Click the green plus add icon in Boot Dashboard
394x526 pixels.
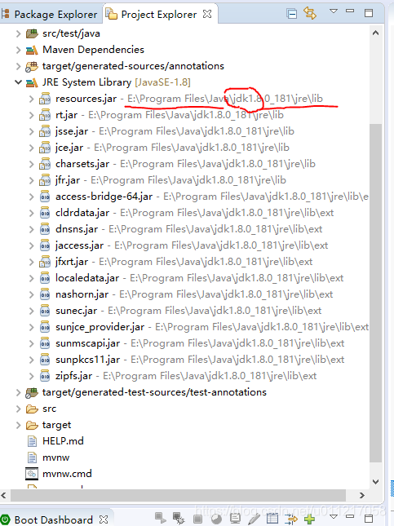click(x=309, y=519)
